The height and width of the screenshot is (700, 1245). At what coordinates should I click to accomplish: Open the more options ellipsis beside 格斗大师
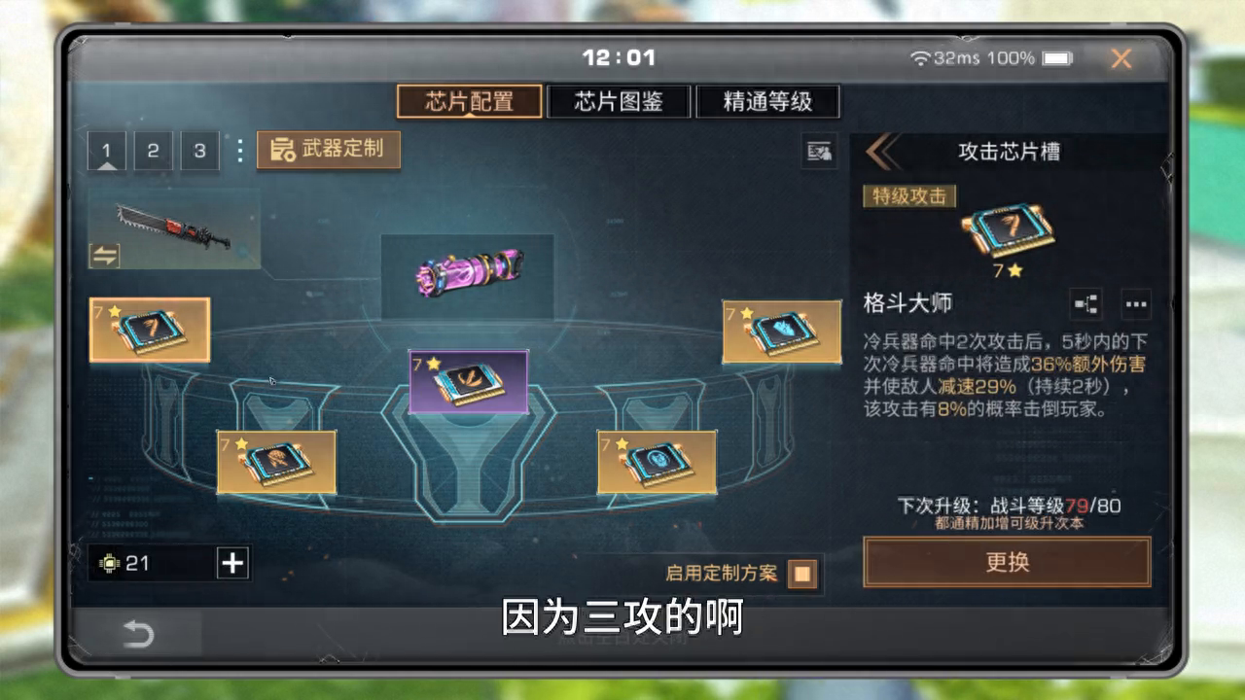(1135, 304)
